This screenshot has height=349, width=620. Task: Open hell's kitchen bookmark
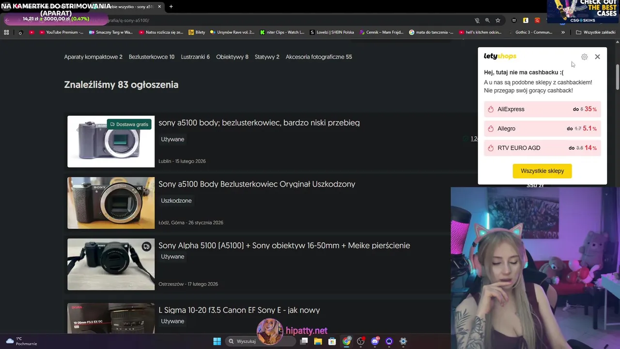[480, 32]
